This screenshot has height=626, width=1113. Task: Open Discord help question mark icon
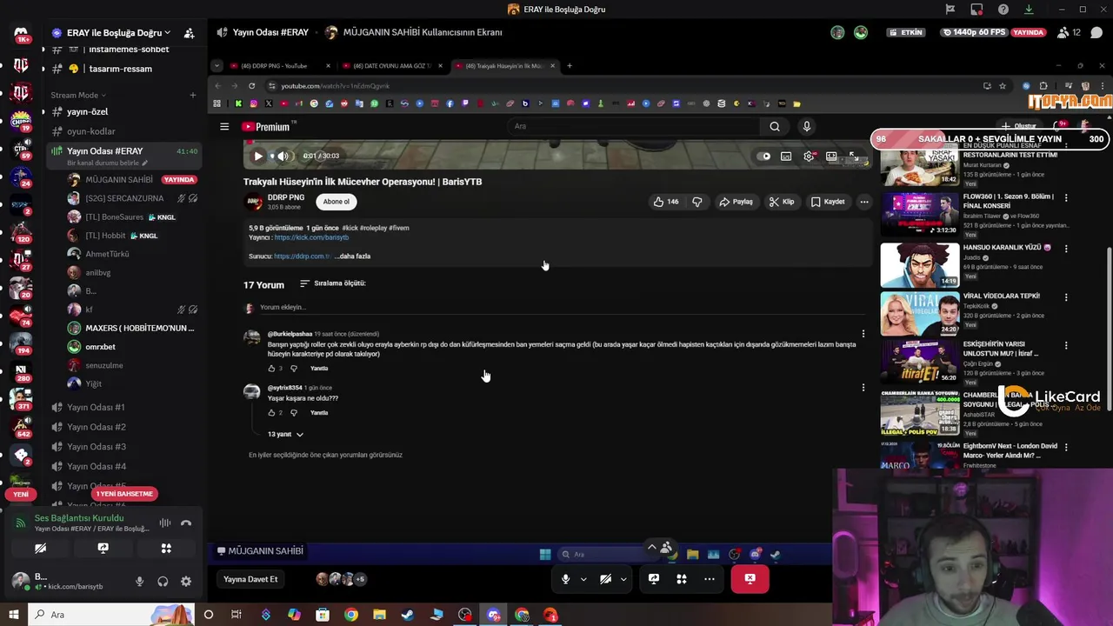1003,10
